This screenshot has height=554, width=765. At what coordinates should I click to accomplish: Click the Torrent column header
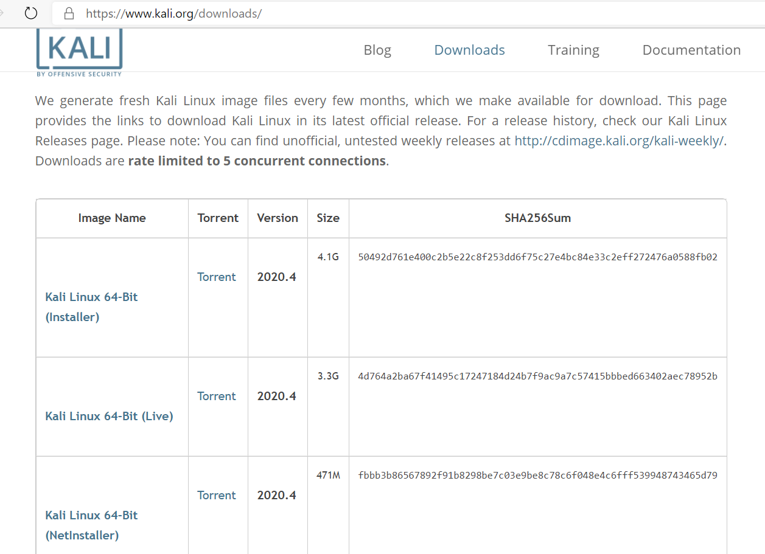point(218,218)
